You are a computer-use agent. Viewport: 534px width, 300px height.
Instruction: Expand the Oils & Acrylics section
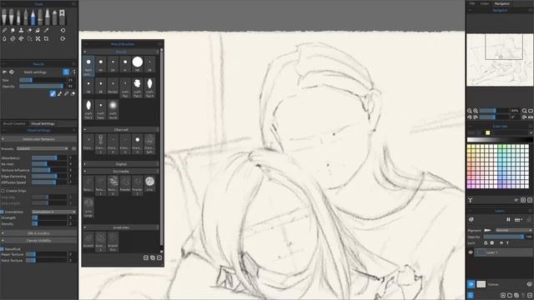pyautogui.click(x=38, y=233)
